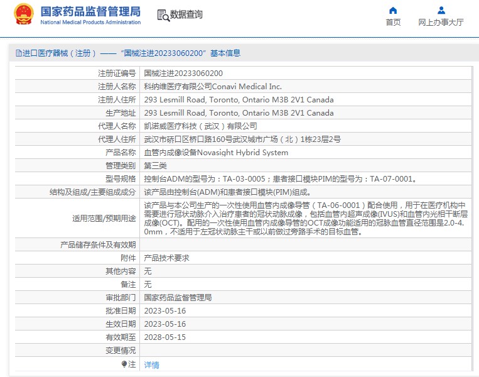Open the 网上办事大厅 link

pos(441,23)
